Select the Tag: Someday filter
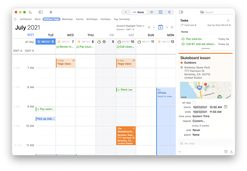247x171 pixels. [x=122, y=19]
